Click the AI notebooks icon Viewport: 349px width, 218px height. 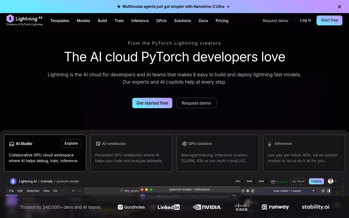pyautogui.click(x=98, y=144)
